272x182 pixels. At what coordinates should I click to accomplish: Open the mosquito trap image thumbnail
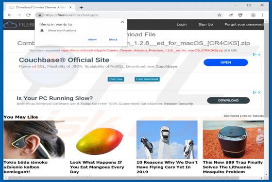pos(233,139)
